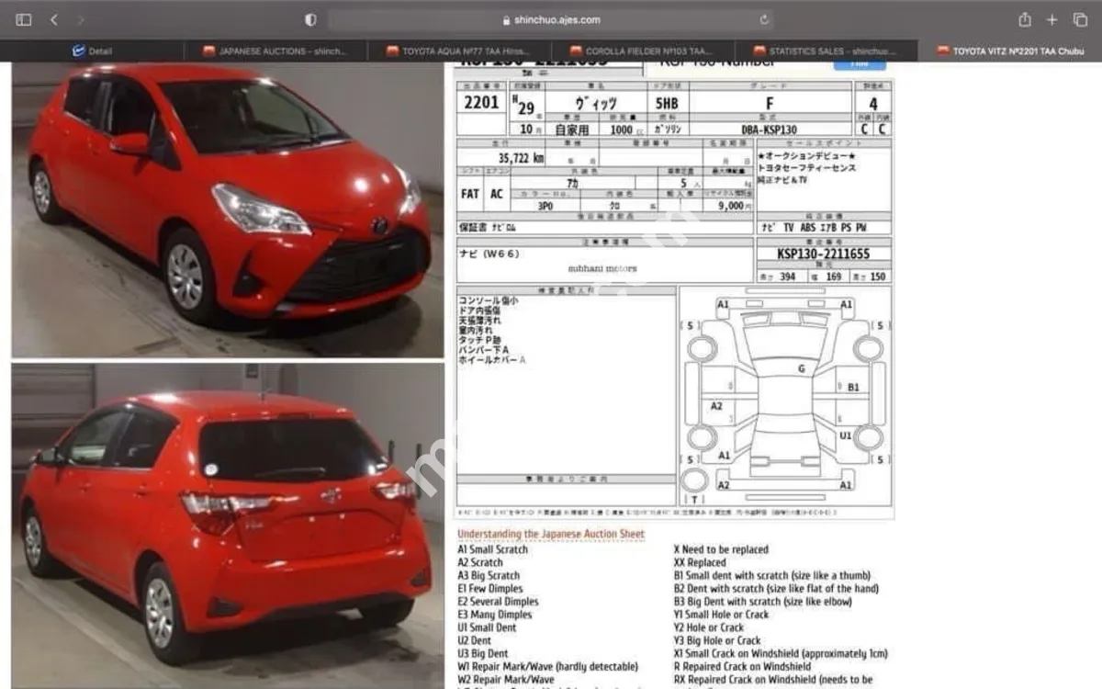Click 'R Repaired Crack on Windshield' entry
Viewport: 1102px width, 689px height.
click(742, 667)
